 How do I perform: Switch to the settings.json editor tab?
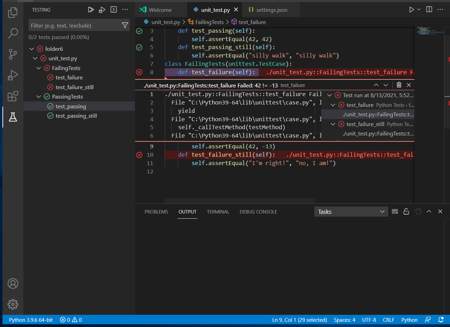click(x=271, y=9)
